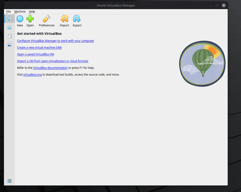Viewport: 241px width, 192px height.
Task: Open the Help menu
Action: 32,12
